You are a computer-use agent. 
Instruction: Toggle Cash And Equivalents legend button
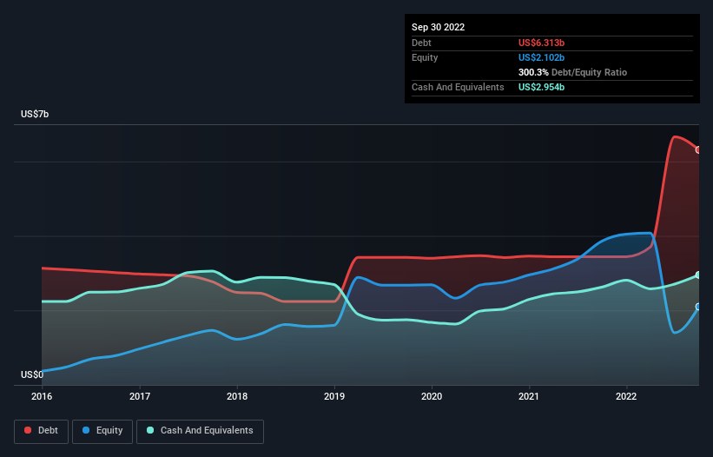pyautogui.click(x=200, y=431)
